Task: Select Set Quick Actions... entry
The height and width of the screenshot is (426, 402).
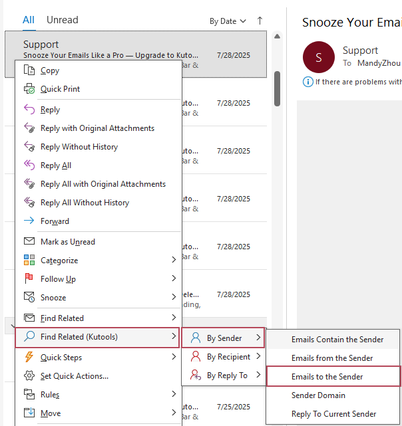Action: click(99, 376)
